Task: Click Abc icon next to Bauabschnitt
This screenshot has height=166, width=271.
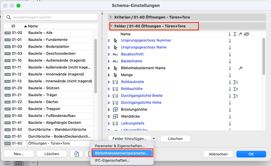Action: (115, 54)
